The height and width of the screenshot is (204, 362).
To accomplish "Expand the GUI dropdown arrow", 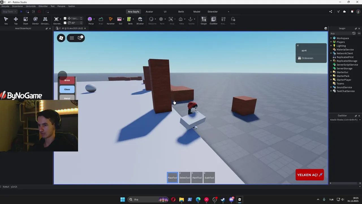I will [124, 19].
